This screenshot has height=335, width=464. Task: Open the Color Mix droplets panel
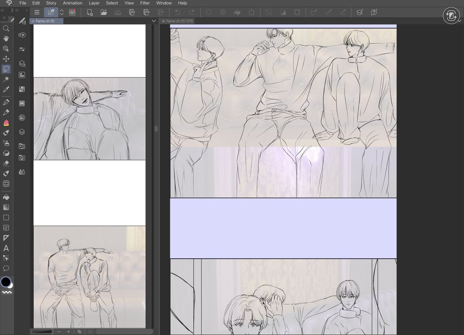click(22, 172)
